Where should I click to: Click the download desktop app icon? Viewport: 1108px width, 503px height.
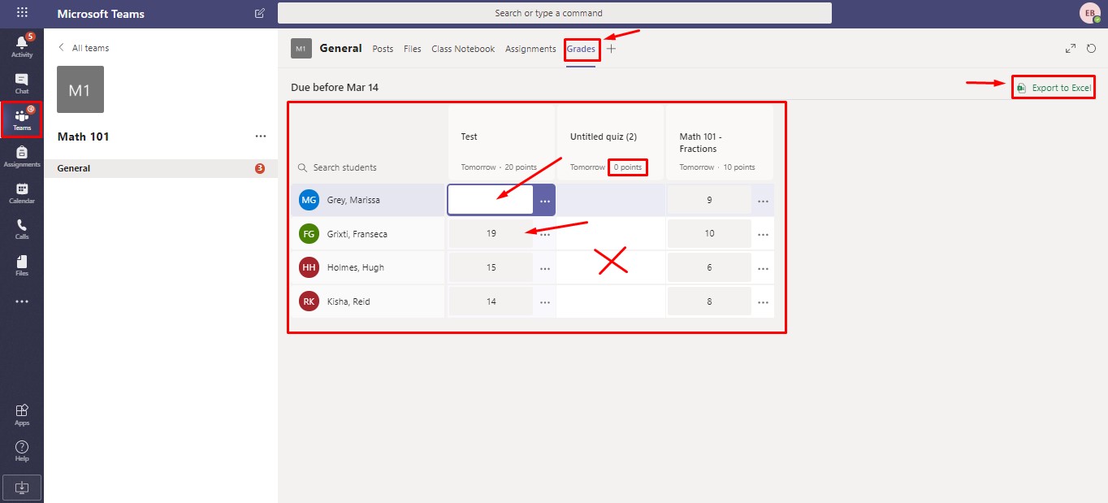[x=22, y=488]
